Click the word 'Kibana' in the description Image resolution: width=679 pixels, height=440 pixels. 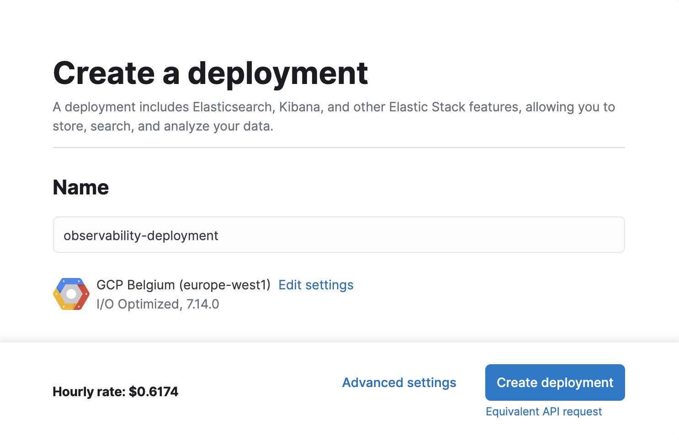(x=300, y=107)
